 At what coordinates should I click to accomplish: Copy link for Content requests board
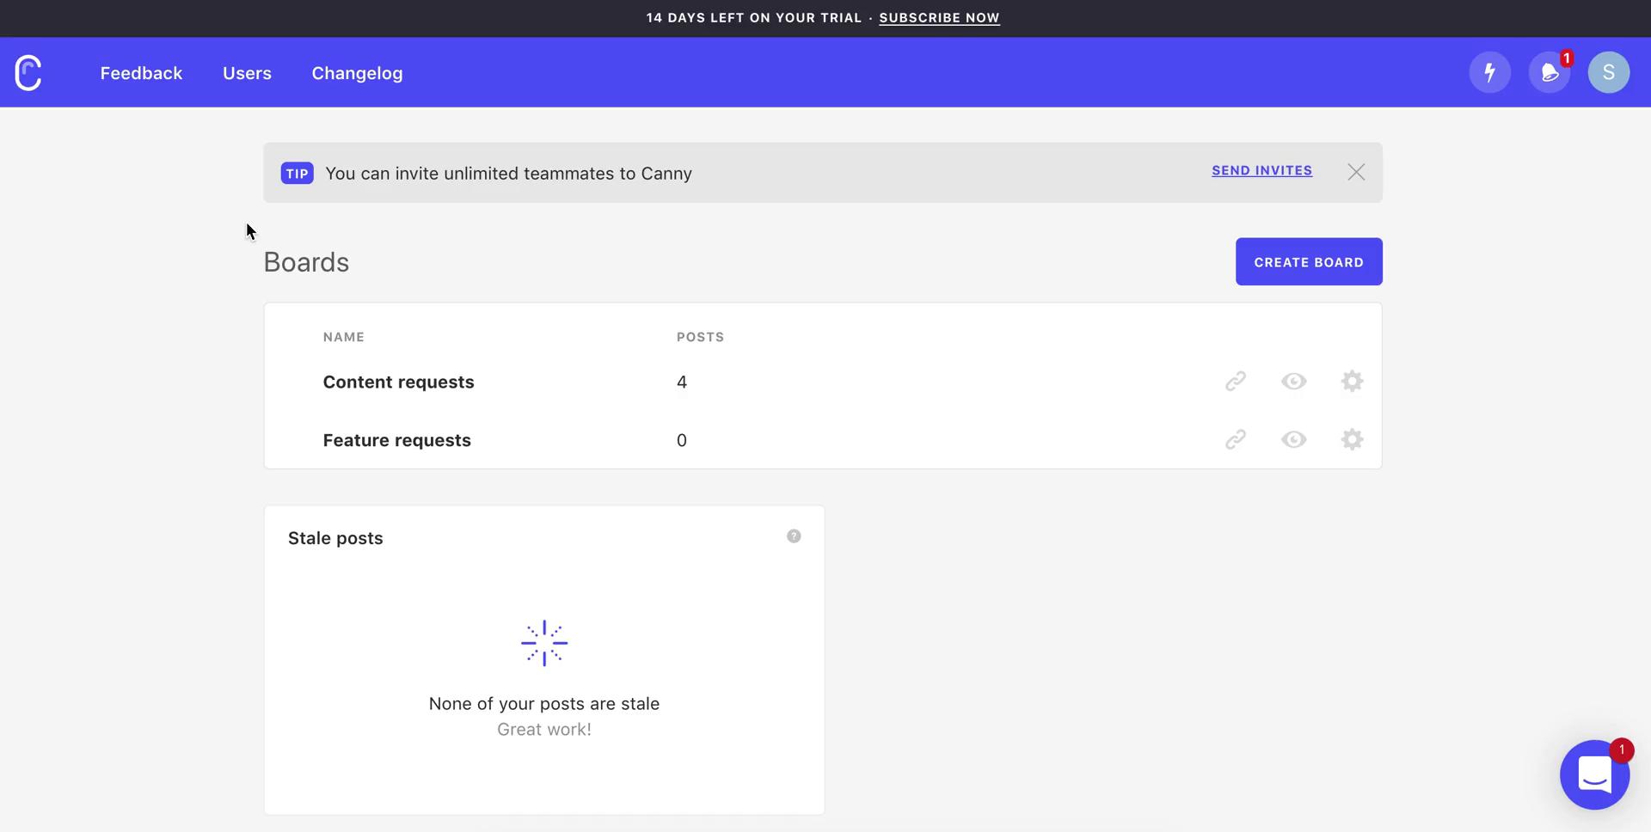coord(1236,382)
